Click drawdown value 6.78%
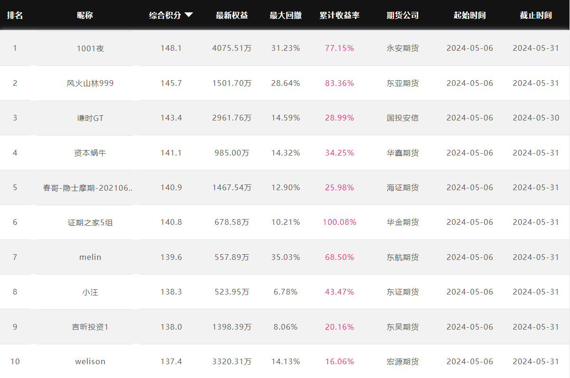This screenshot has width=570, height=378. click(x=286, y=292)
